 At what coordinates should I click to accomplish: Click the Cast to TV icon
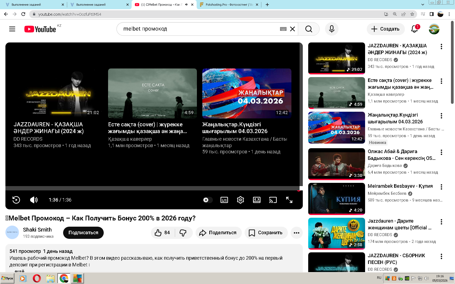[273, 200]
